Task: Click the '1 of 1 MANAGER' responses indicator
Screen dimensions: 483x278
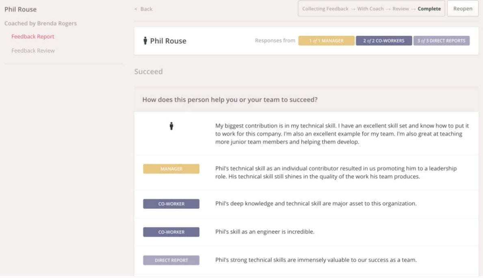Action: pyautogui.click(x=326, y=41)
